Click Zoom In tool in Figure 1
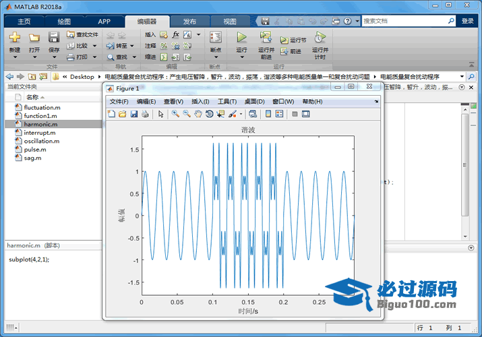The height and width of the screenshot is (337, 482). coord(175,114)
